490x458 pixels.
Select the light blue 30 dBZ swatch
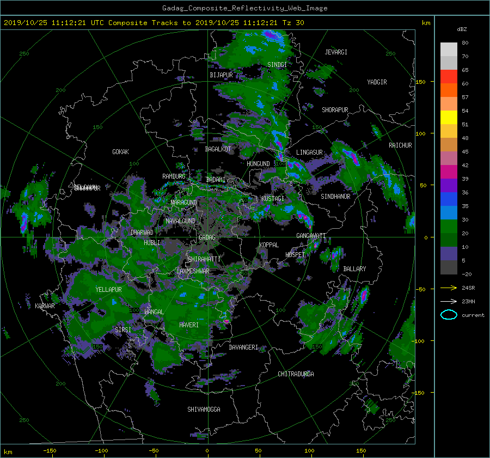[449, 212]
